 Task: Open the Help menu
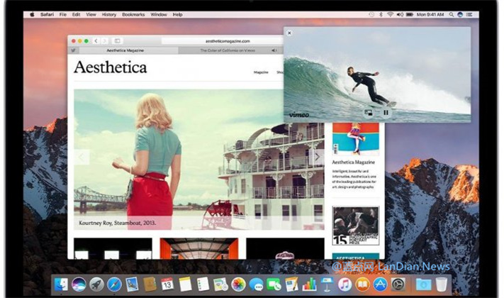click(x=178, y=14)
